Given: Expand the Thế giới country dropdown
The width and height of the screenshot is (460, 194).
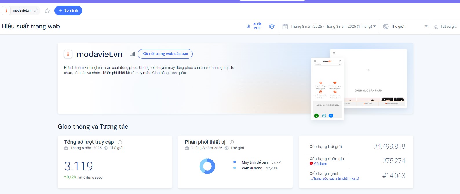Looking at the screenshot, I should click(405, 27).
